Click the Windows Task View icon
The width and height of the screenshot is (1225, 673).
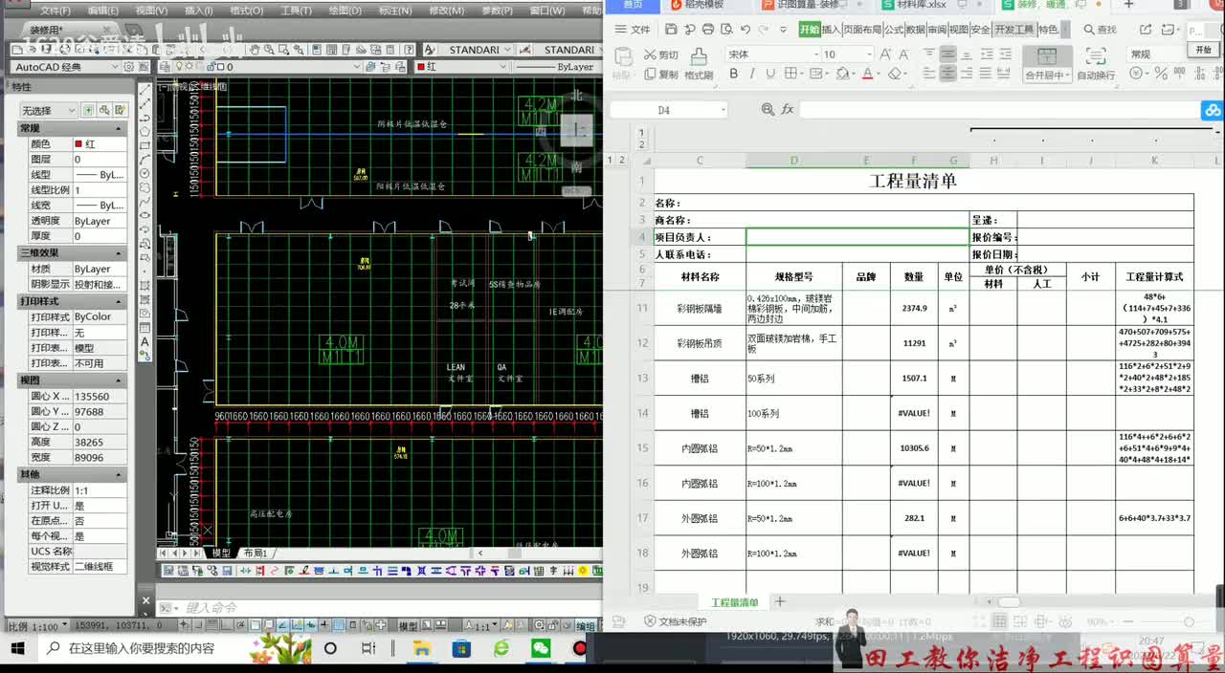[368, 648]
